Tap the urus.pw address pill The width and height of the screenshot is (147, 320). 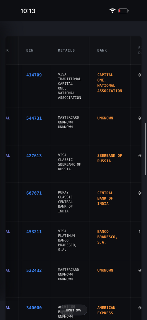tap(73, 310)
